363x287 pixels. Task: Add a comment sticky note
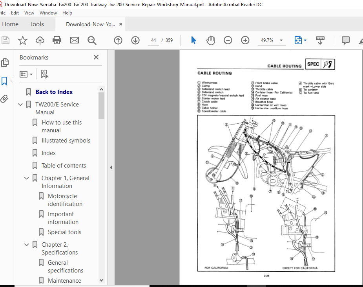(x=346, y=40)
